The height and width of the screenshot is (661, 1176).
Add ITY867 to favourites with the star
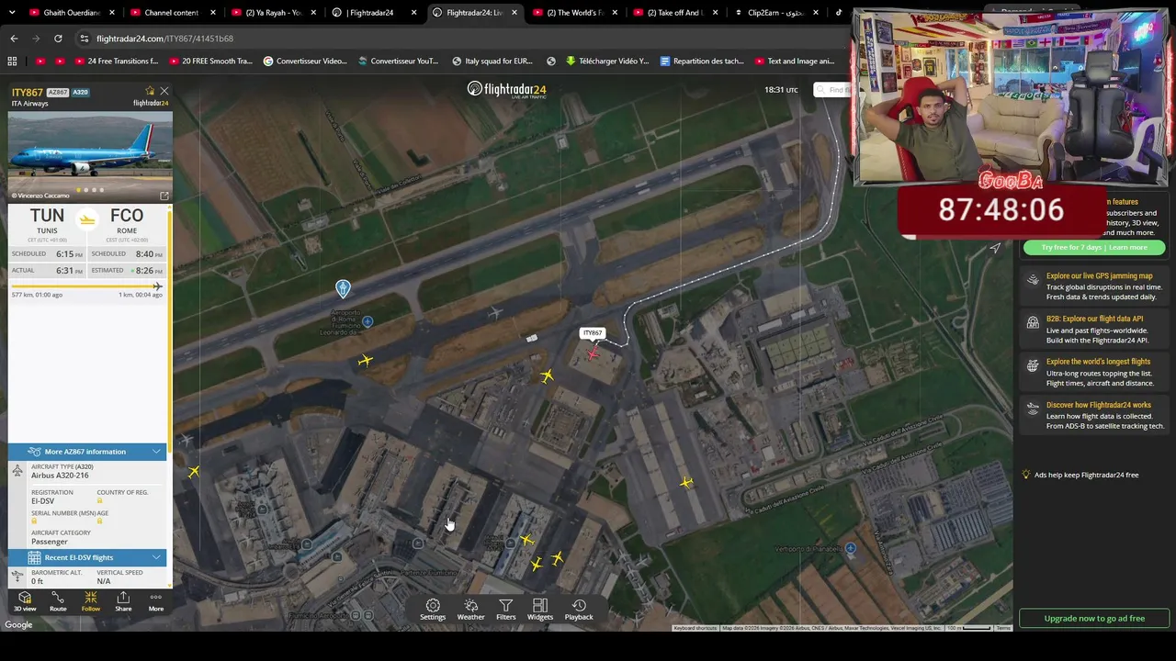[150, 91]
